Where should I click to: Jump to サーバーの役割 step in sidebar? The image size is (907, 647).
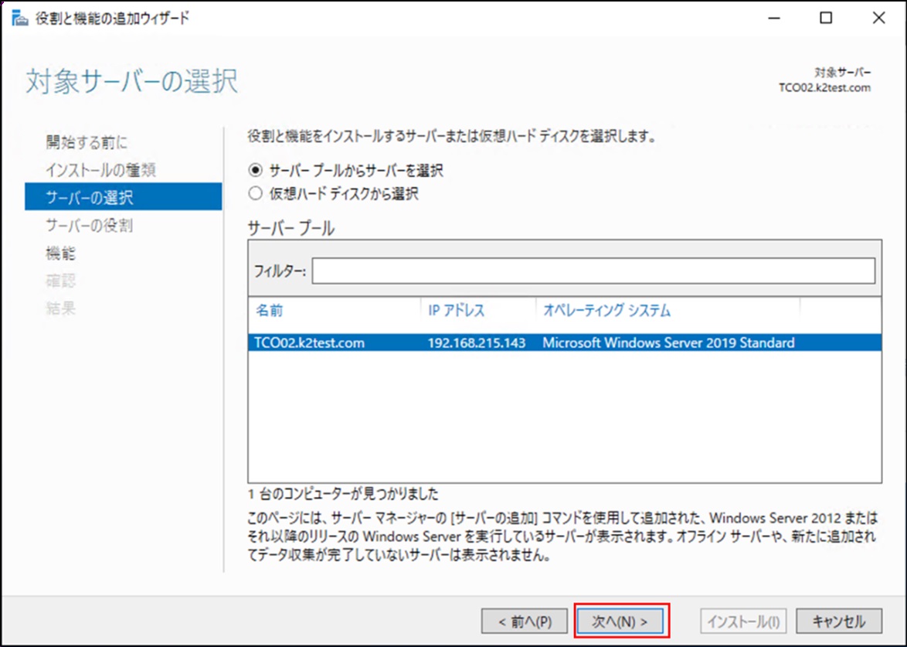pos(90,226)
